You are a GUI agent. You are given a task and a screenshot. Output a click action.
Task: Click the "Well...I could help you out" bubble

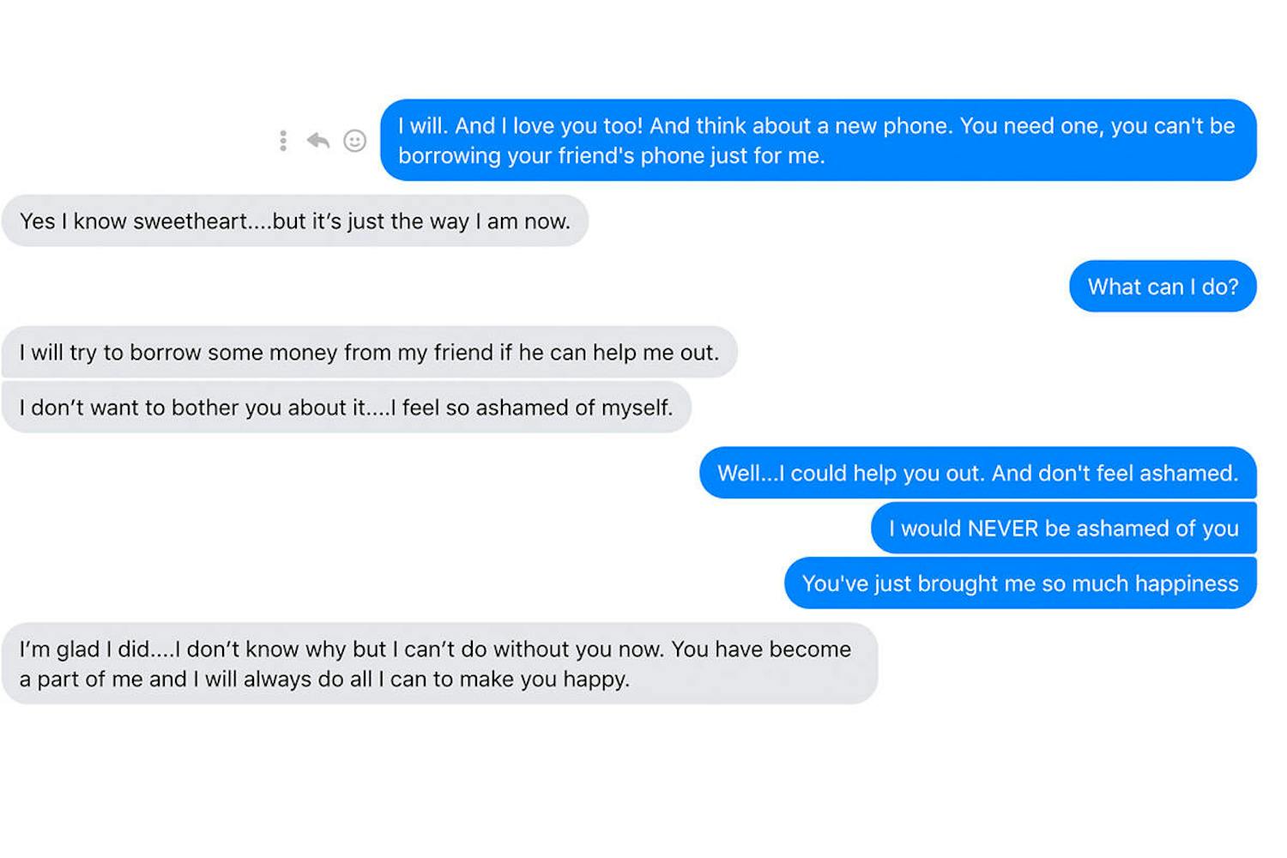977,474
